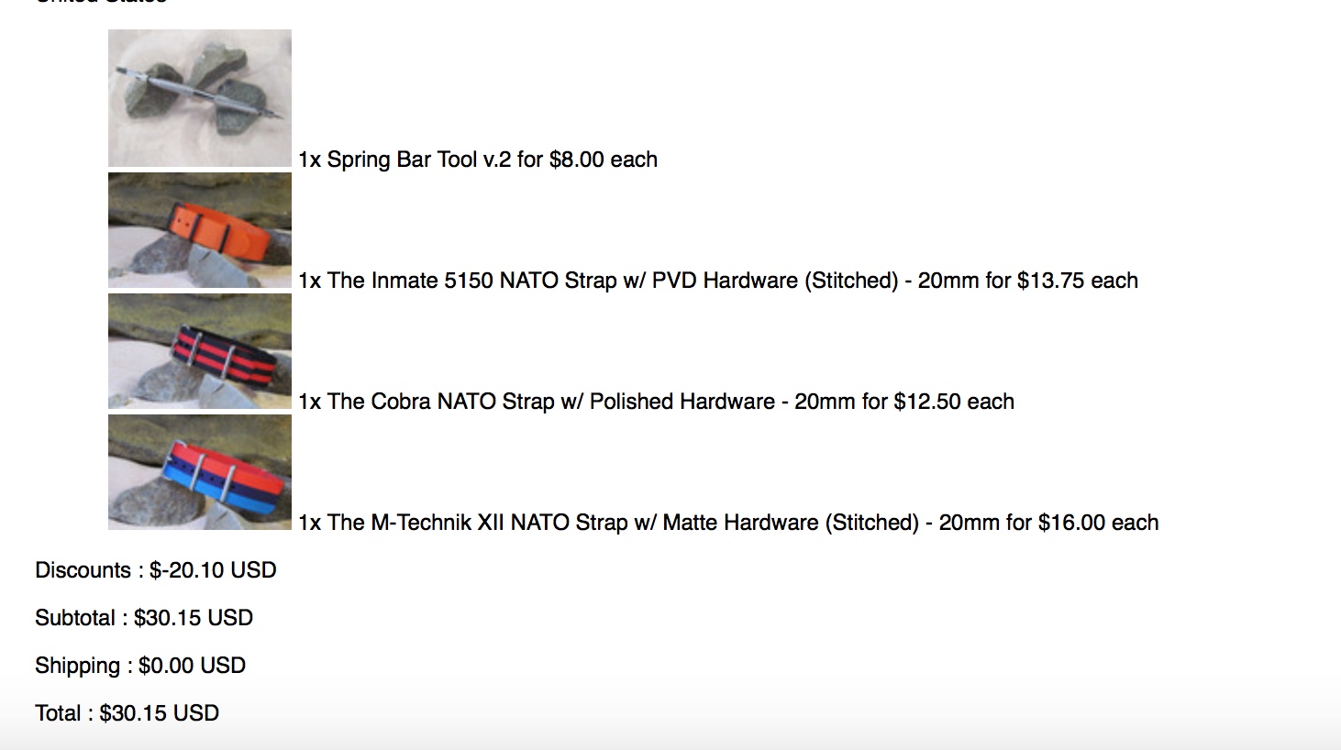
Task: View the M-Technik XII strap photo
Action: pos(200,472)
